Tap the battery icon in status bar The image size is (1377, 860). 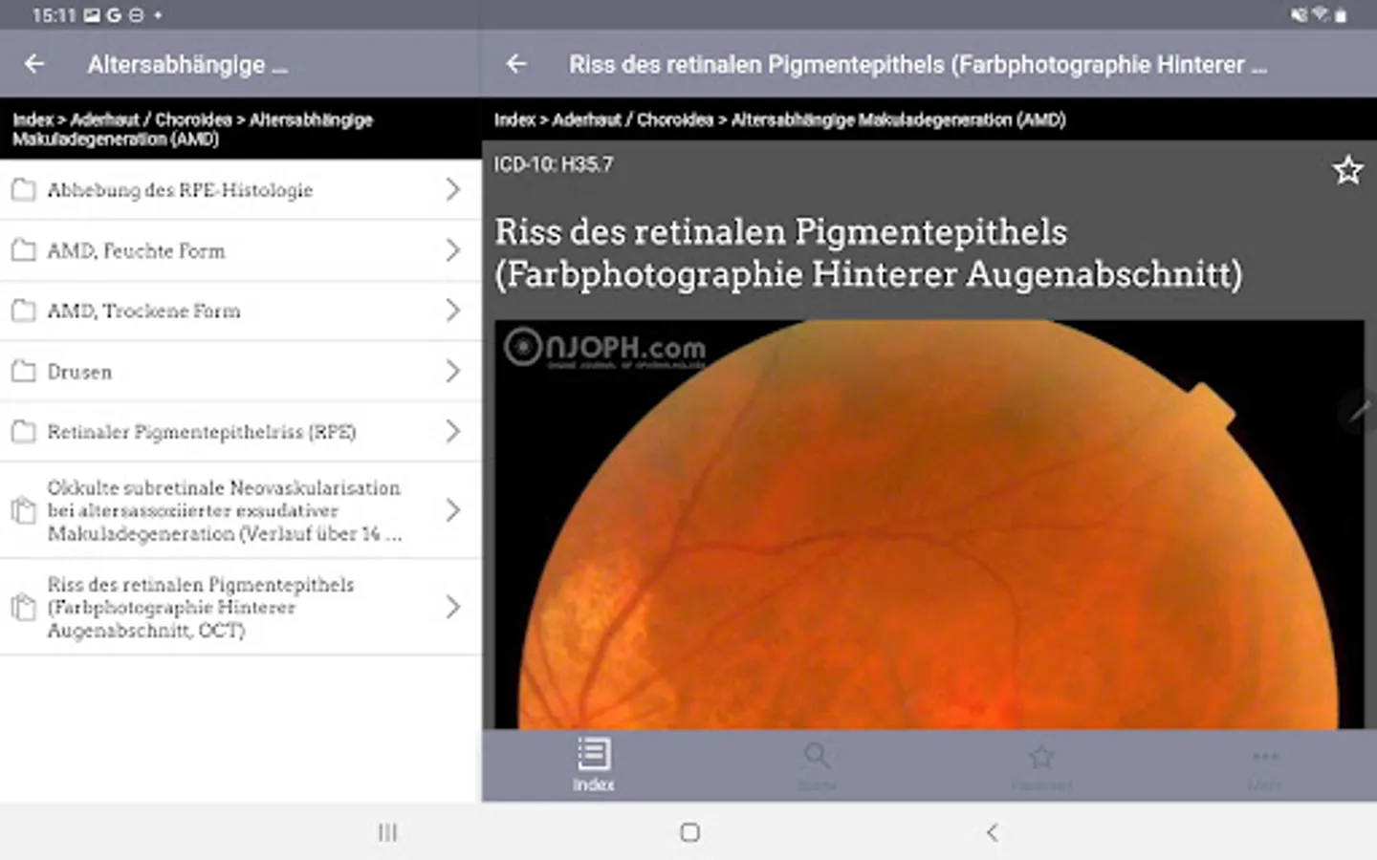click(1341, 15)
